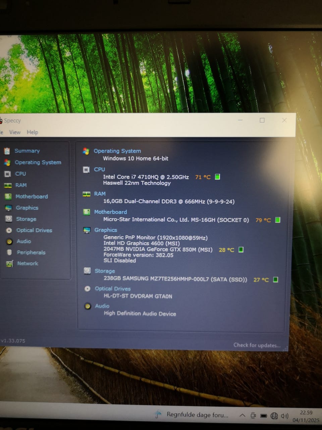
Task: Click the green indicator next to GTX 850M temperature
Action: click(x=241, y=250)
